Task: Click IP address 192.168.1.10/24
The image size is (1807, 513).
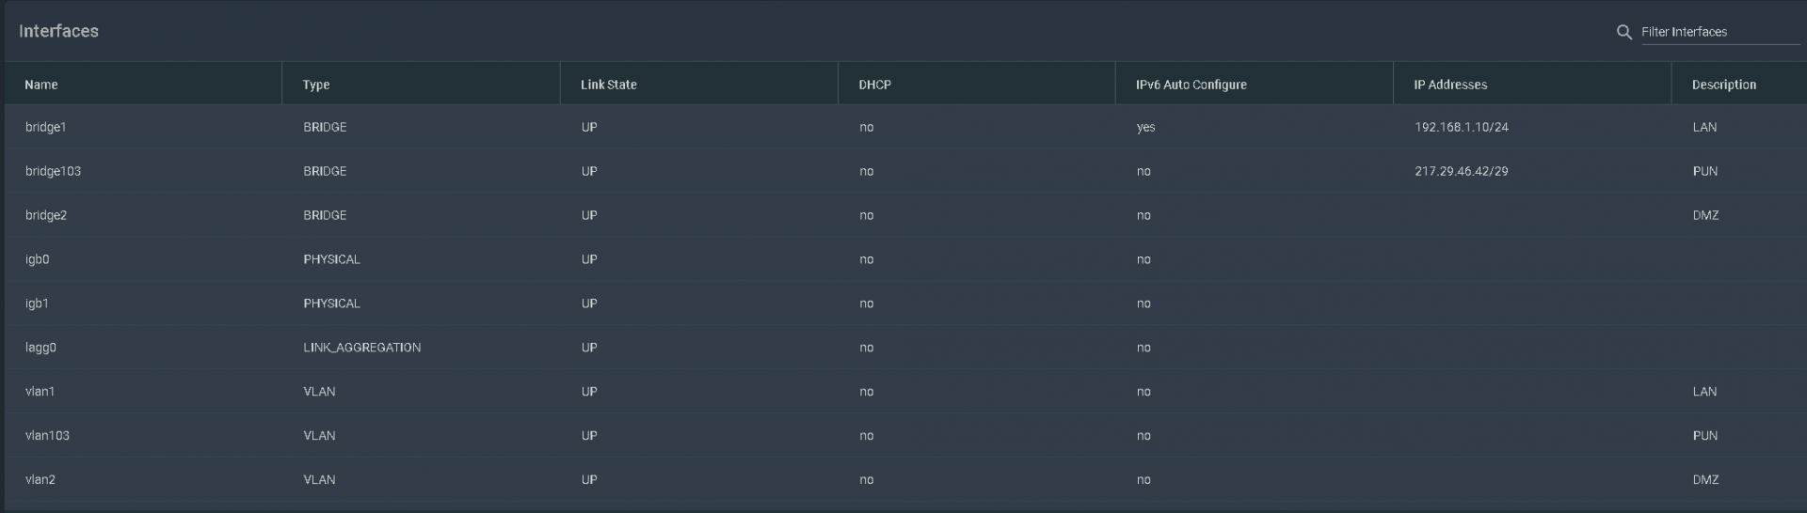Action: pos(1462,127)
